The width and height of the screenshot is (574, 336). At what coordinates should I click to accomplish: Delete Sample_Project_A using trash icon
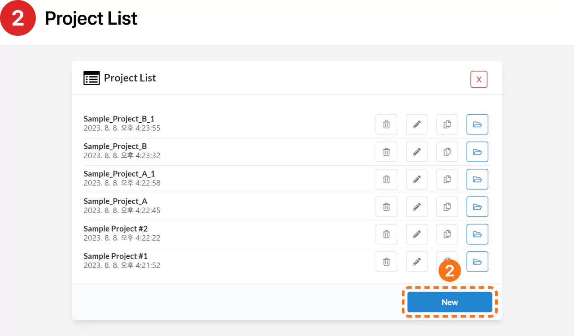coord(386,207)
